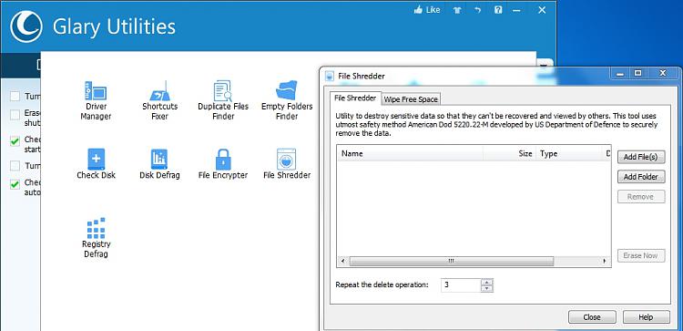Click the Add File(s) button
Image resolution: width=683 pixels, height=331 pixels.
tap(641, 157)
